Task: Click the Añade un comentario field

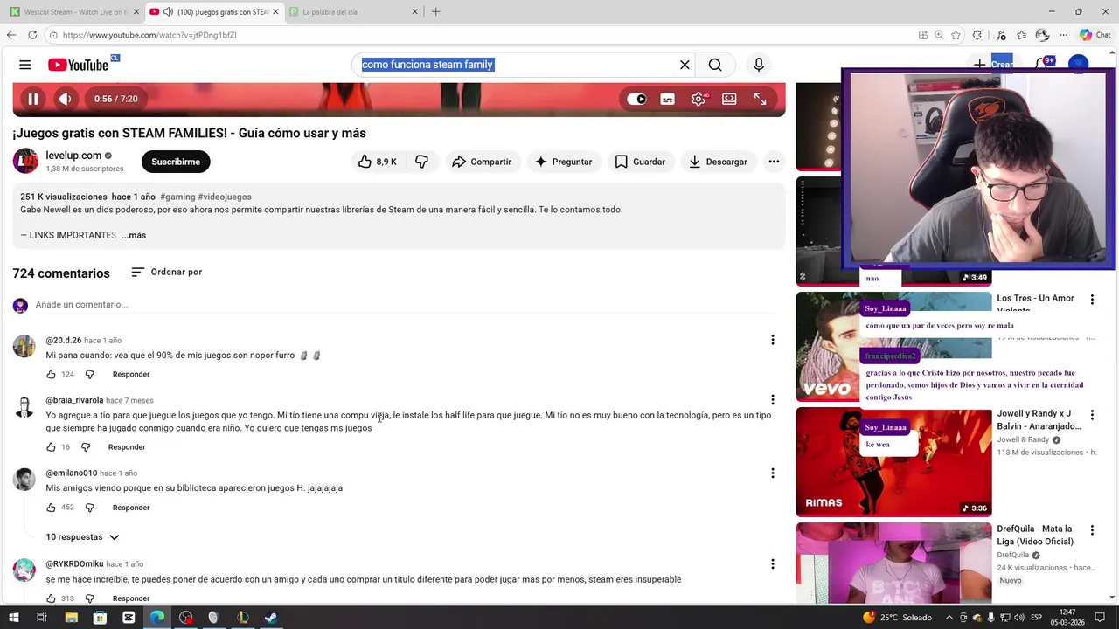Action: pos(406,305)
